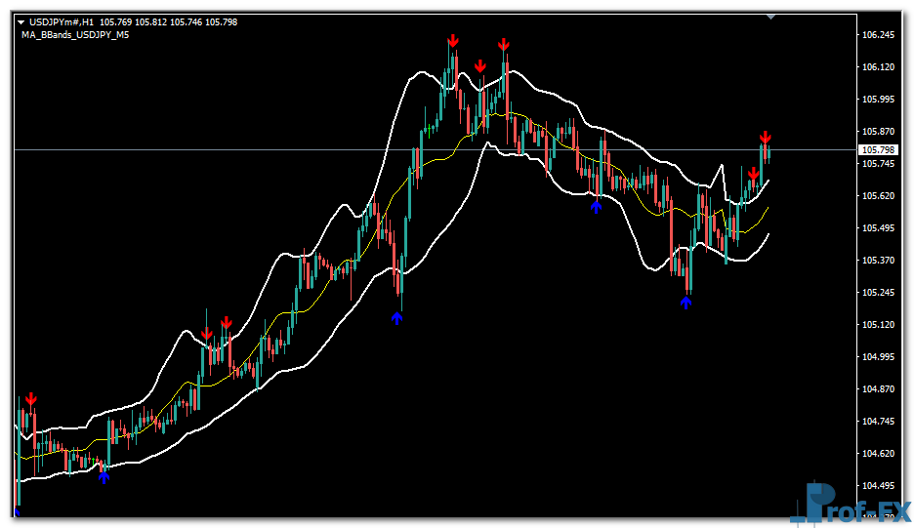Click the red arrow above the latest candle
The image size is (914, 528).
pyautogui.click(x=766, y=138)
